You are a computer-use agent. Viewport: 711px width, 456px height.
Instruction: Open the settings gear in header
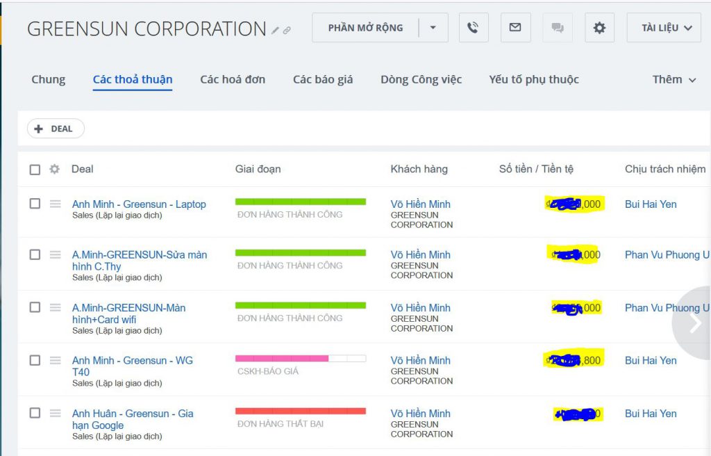click(599, 28)
